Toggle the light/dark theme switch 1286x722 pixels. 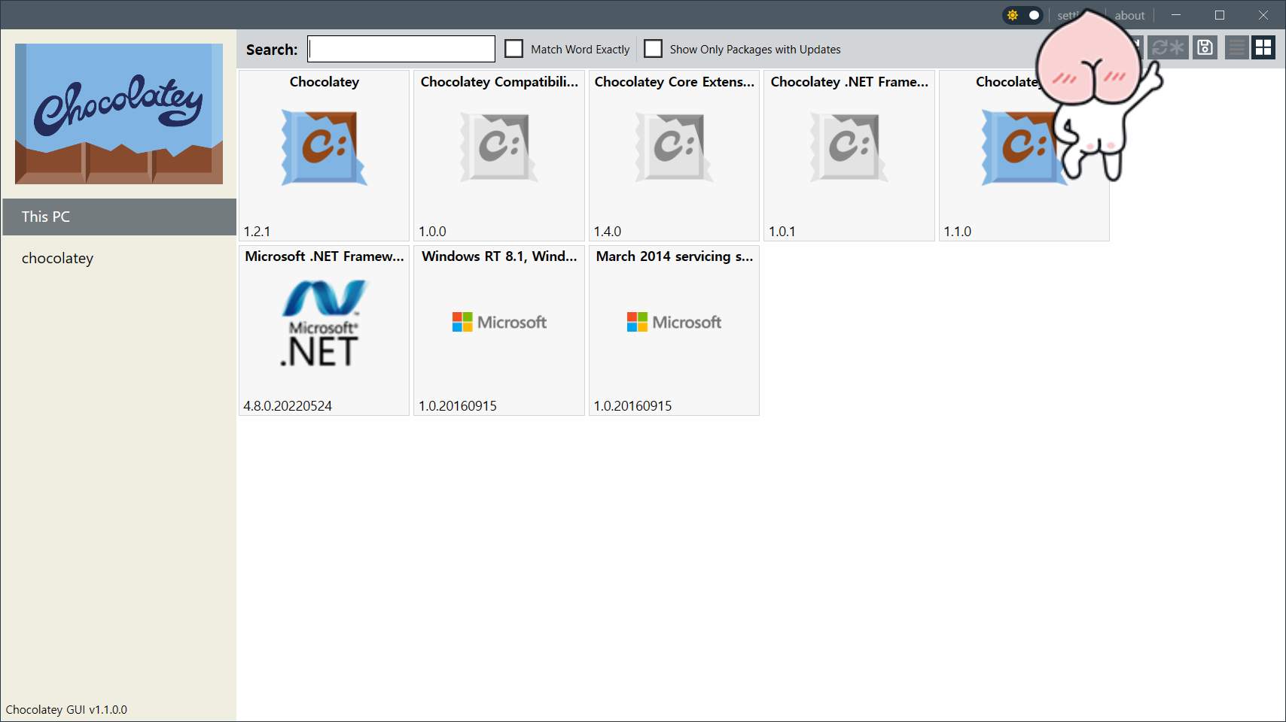click(1022, 15)
